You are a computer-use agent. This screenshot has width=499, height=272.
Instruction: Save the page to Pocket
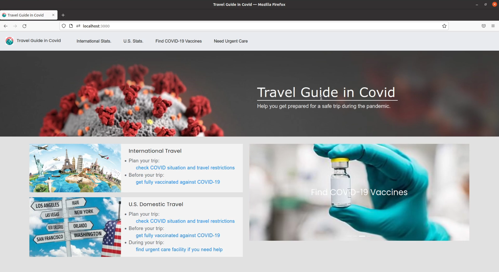click(484, 26)
